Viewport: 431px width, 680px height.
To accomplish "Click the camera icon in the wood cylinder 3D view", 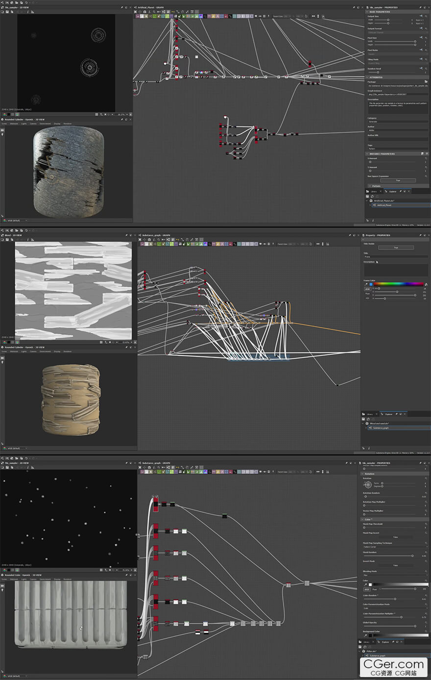I will (x=2, y=130).
